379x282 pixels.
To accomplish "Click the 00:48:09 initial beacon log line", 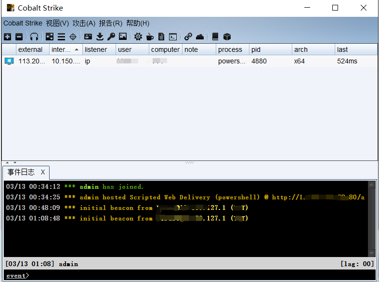I will click(x=127, y=208).
